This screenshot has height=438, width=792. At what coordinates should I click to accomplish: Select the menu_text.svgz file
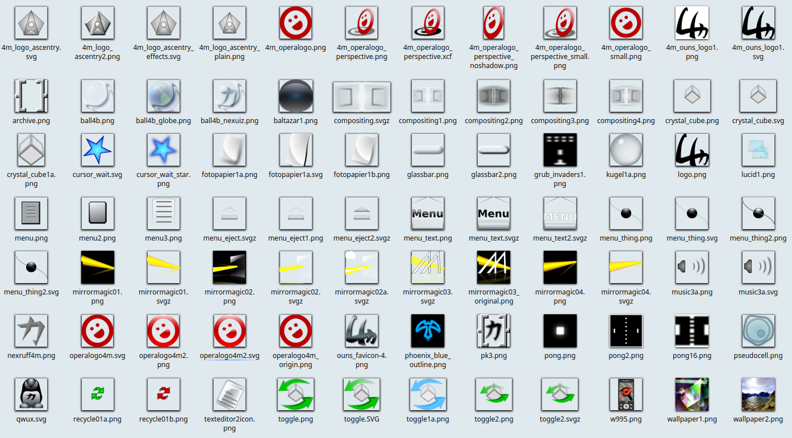coord(494,213)
